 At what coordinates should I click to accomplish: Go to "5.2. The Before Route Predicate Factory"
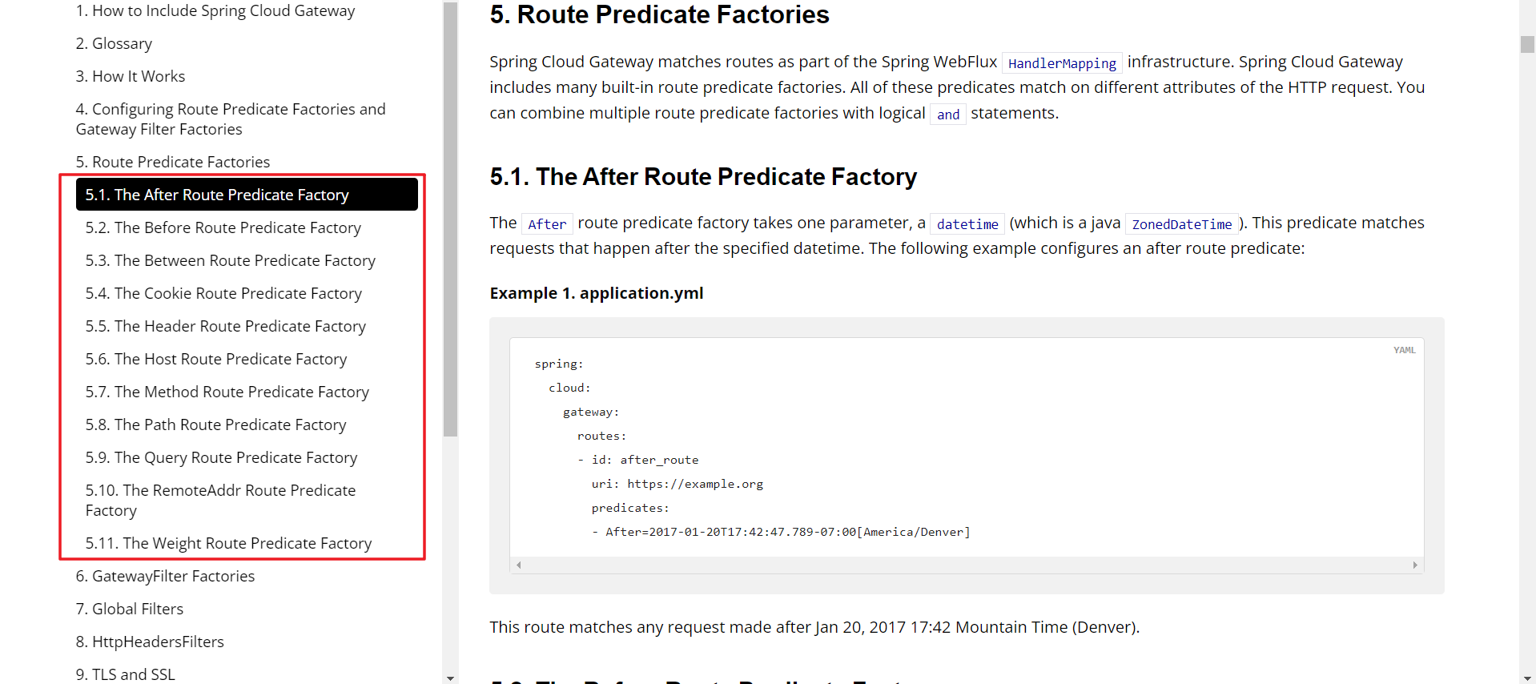pos(223,227)
